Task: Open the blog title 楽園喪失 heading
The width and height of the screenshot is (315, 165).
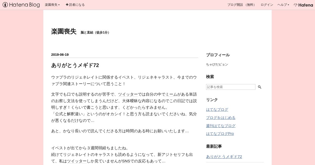Action: pos(64,31)
